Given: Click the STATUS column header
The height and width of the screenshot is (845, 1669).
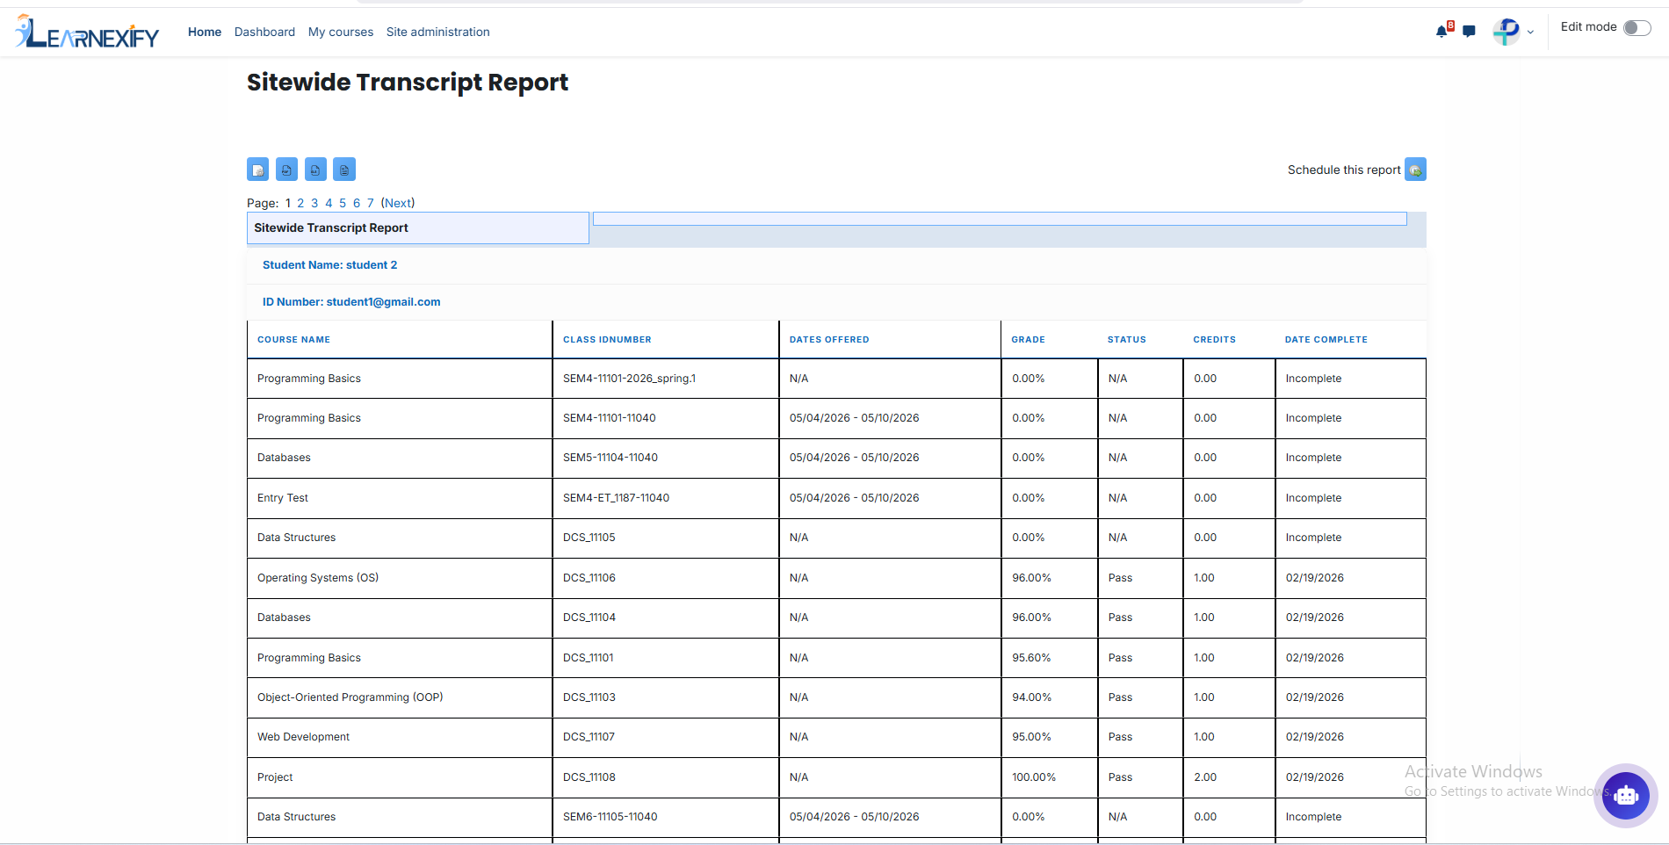Looking at the screenshot, I should (1126, 340).
